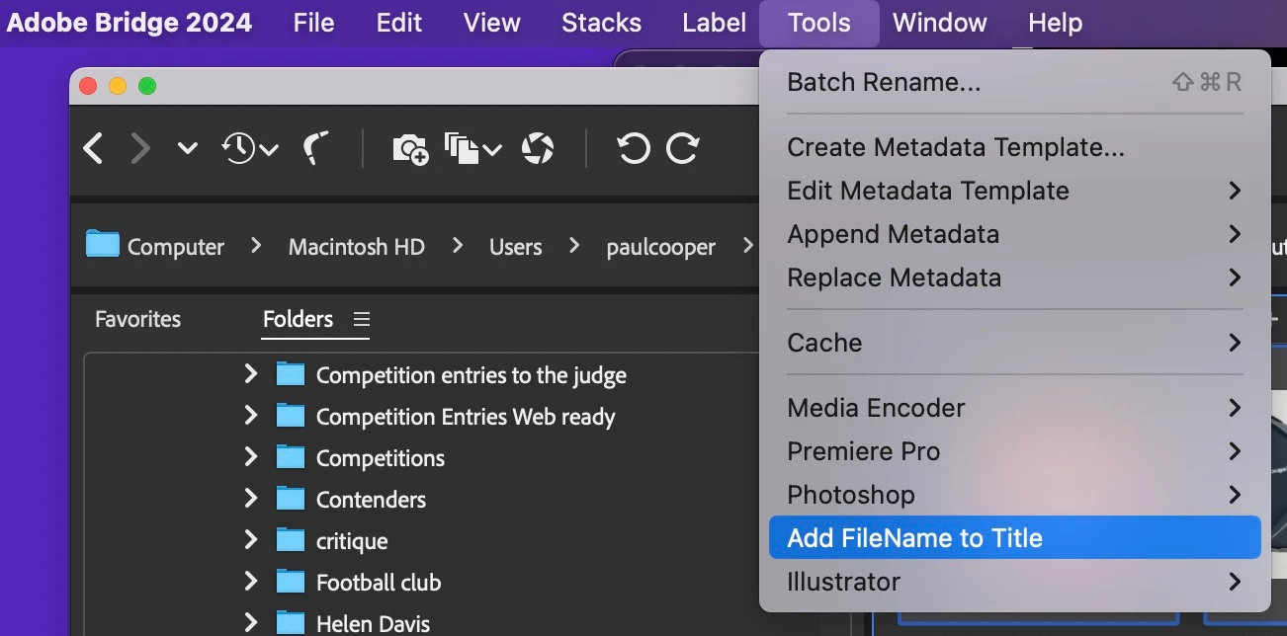
Task: Open the Premiere Pro submenu
Action: click(x=1014, y=451)
